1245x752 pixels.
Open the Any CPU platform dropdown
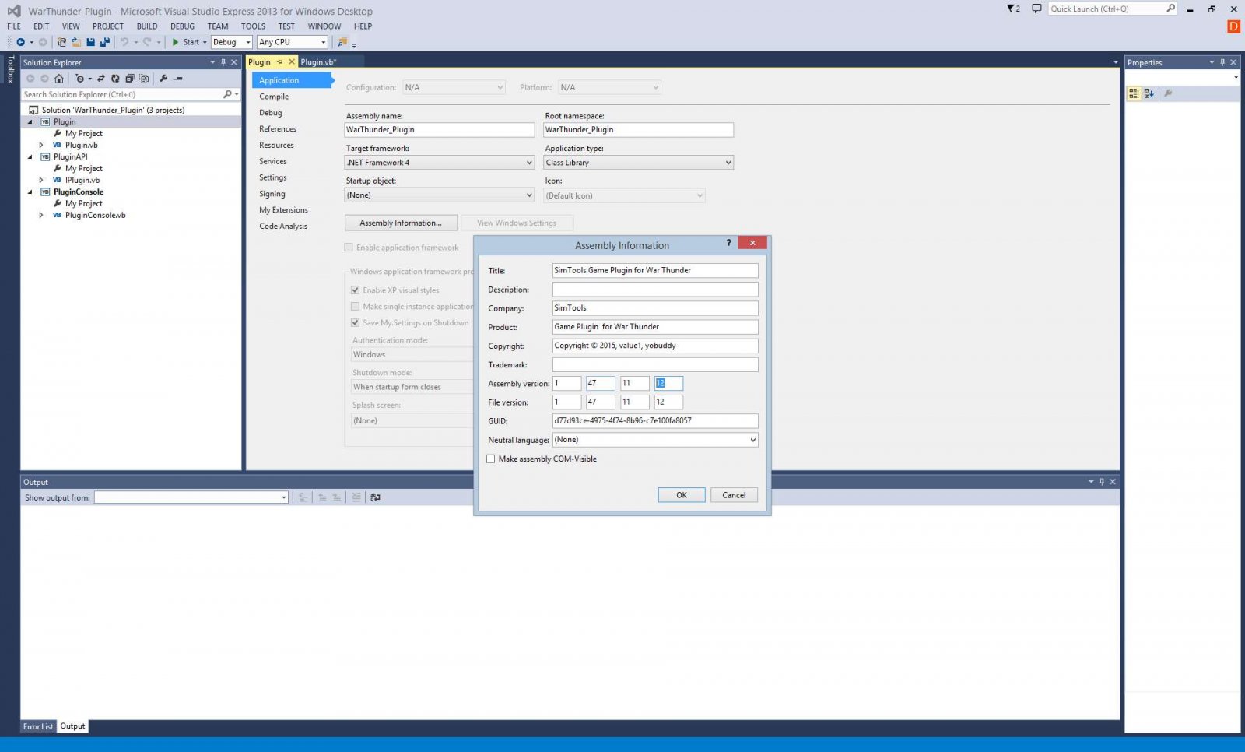tap(293, 42)
